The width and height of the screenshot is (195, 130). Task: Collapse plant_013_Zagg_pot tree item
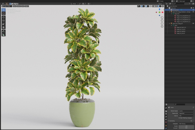coord(169,23)
